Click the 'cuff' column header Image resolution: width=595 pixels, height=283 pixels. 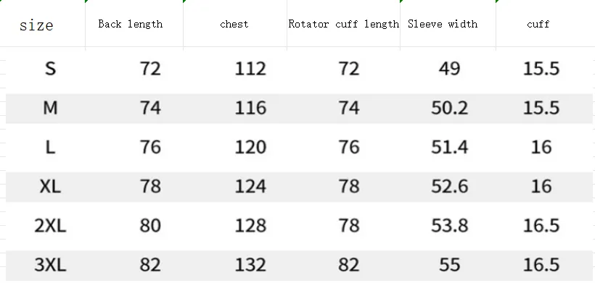point(538,24)
